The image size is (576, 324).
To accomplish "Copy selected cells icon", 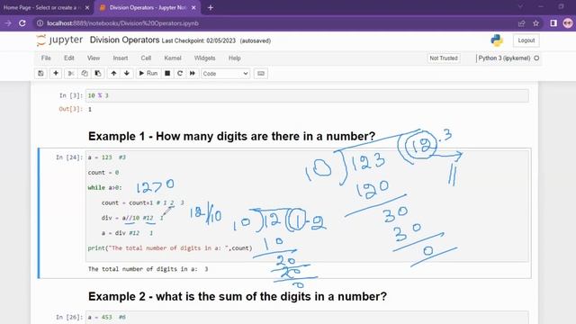I will click(x=85, y=74).
